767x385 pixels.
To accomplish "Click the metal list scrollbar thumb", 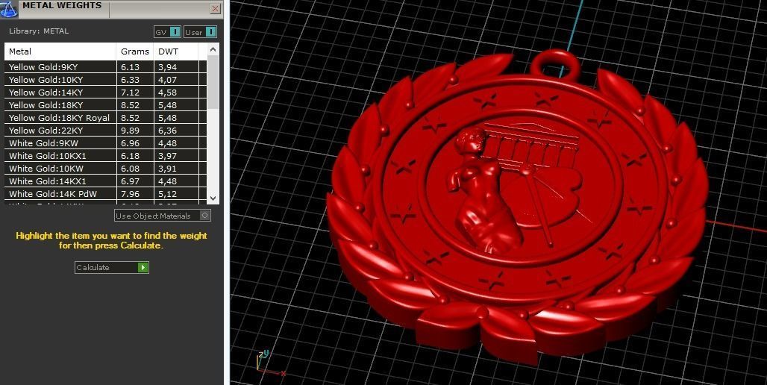I will coord(213,81).
